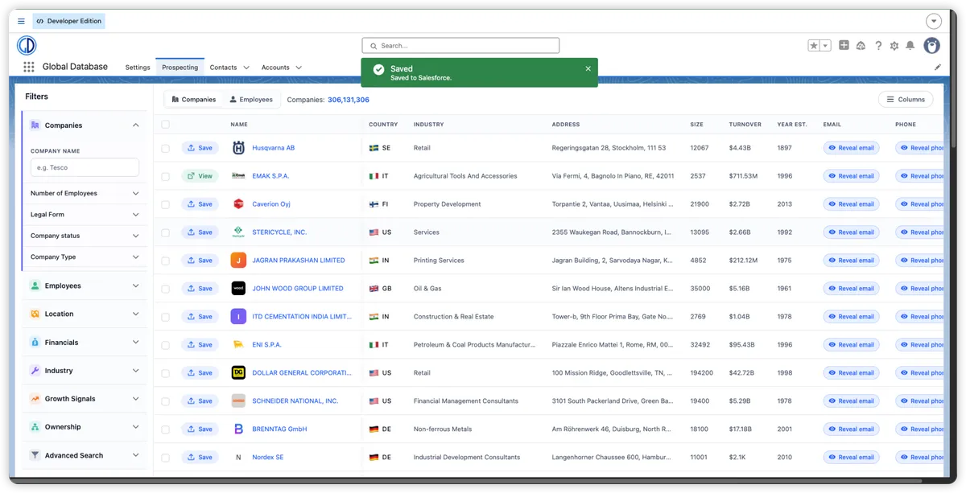Click the Industry filter wrench icon

(x=35, y=371)
